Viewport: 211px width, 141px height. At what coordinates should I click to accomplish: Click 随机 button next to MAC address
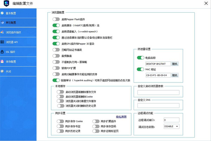(175, 75)
